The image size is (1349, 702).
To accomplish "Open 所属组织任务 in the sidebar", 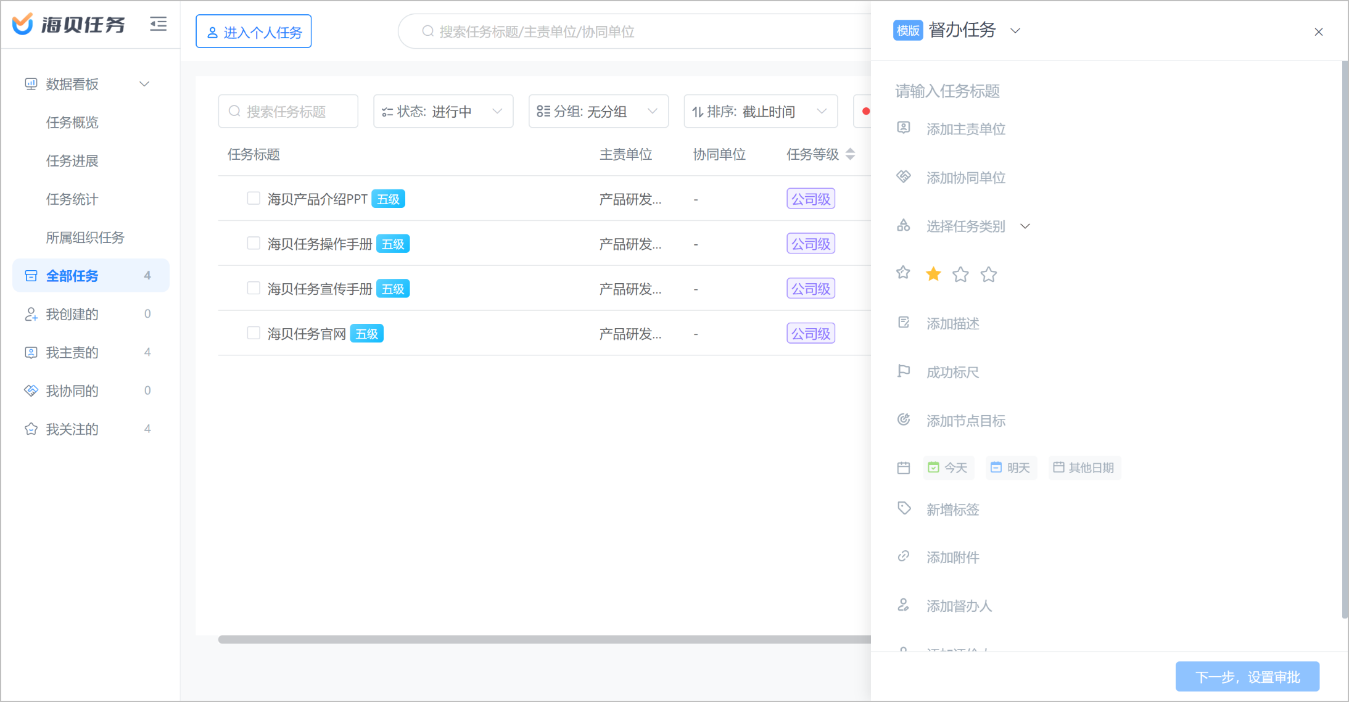I will (x=85, y=237).
